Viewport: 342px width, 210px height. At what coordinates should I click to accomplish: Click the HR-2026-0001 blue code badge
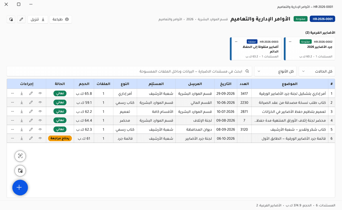click(x=323, y=19)
